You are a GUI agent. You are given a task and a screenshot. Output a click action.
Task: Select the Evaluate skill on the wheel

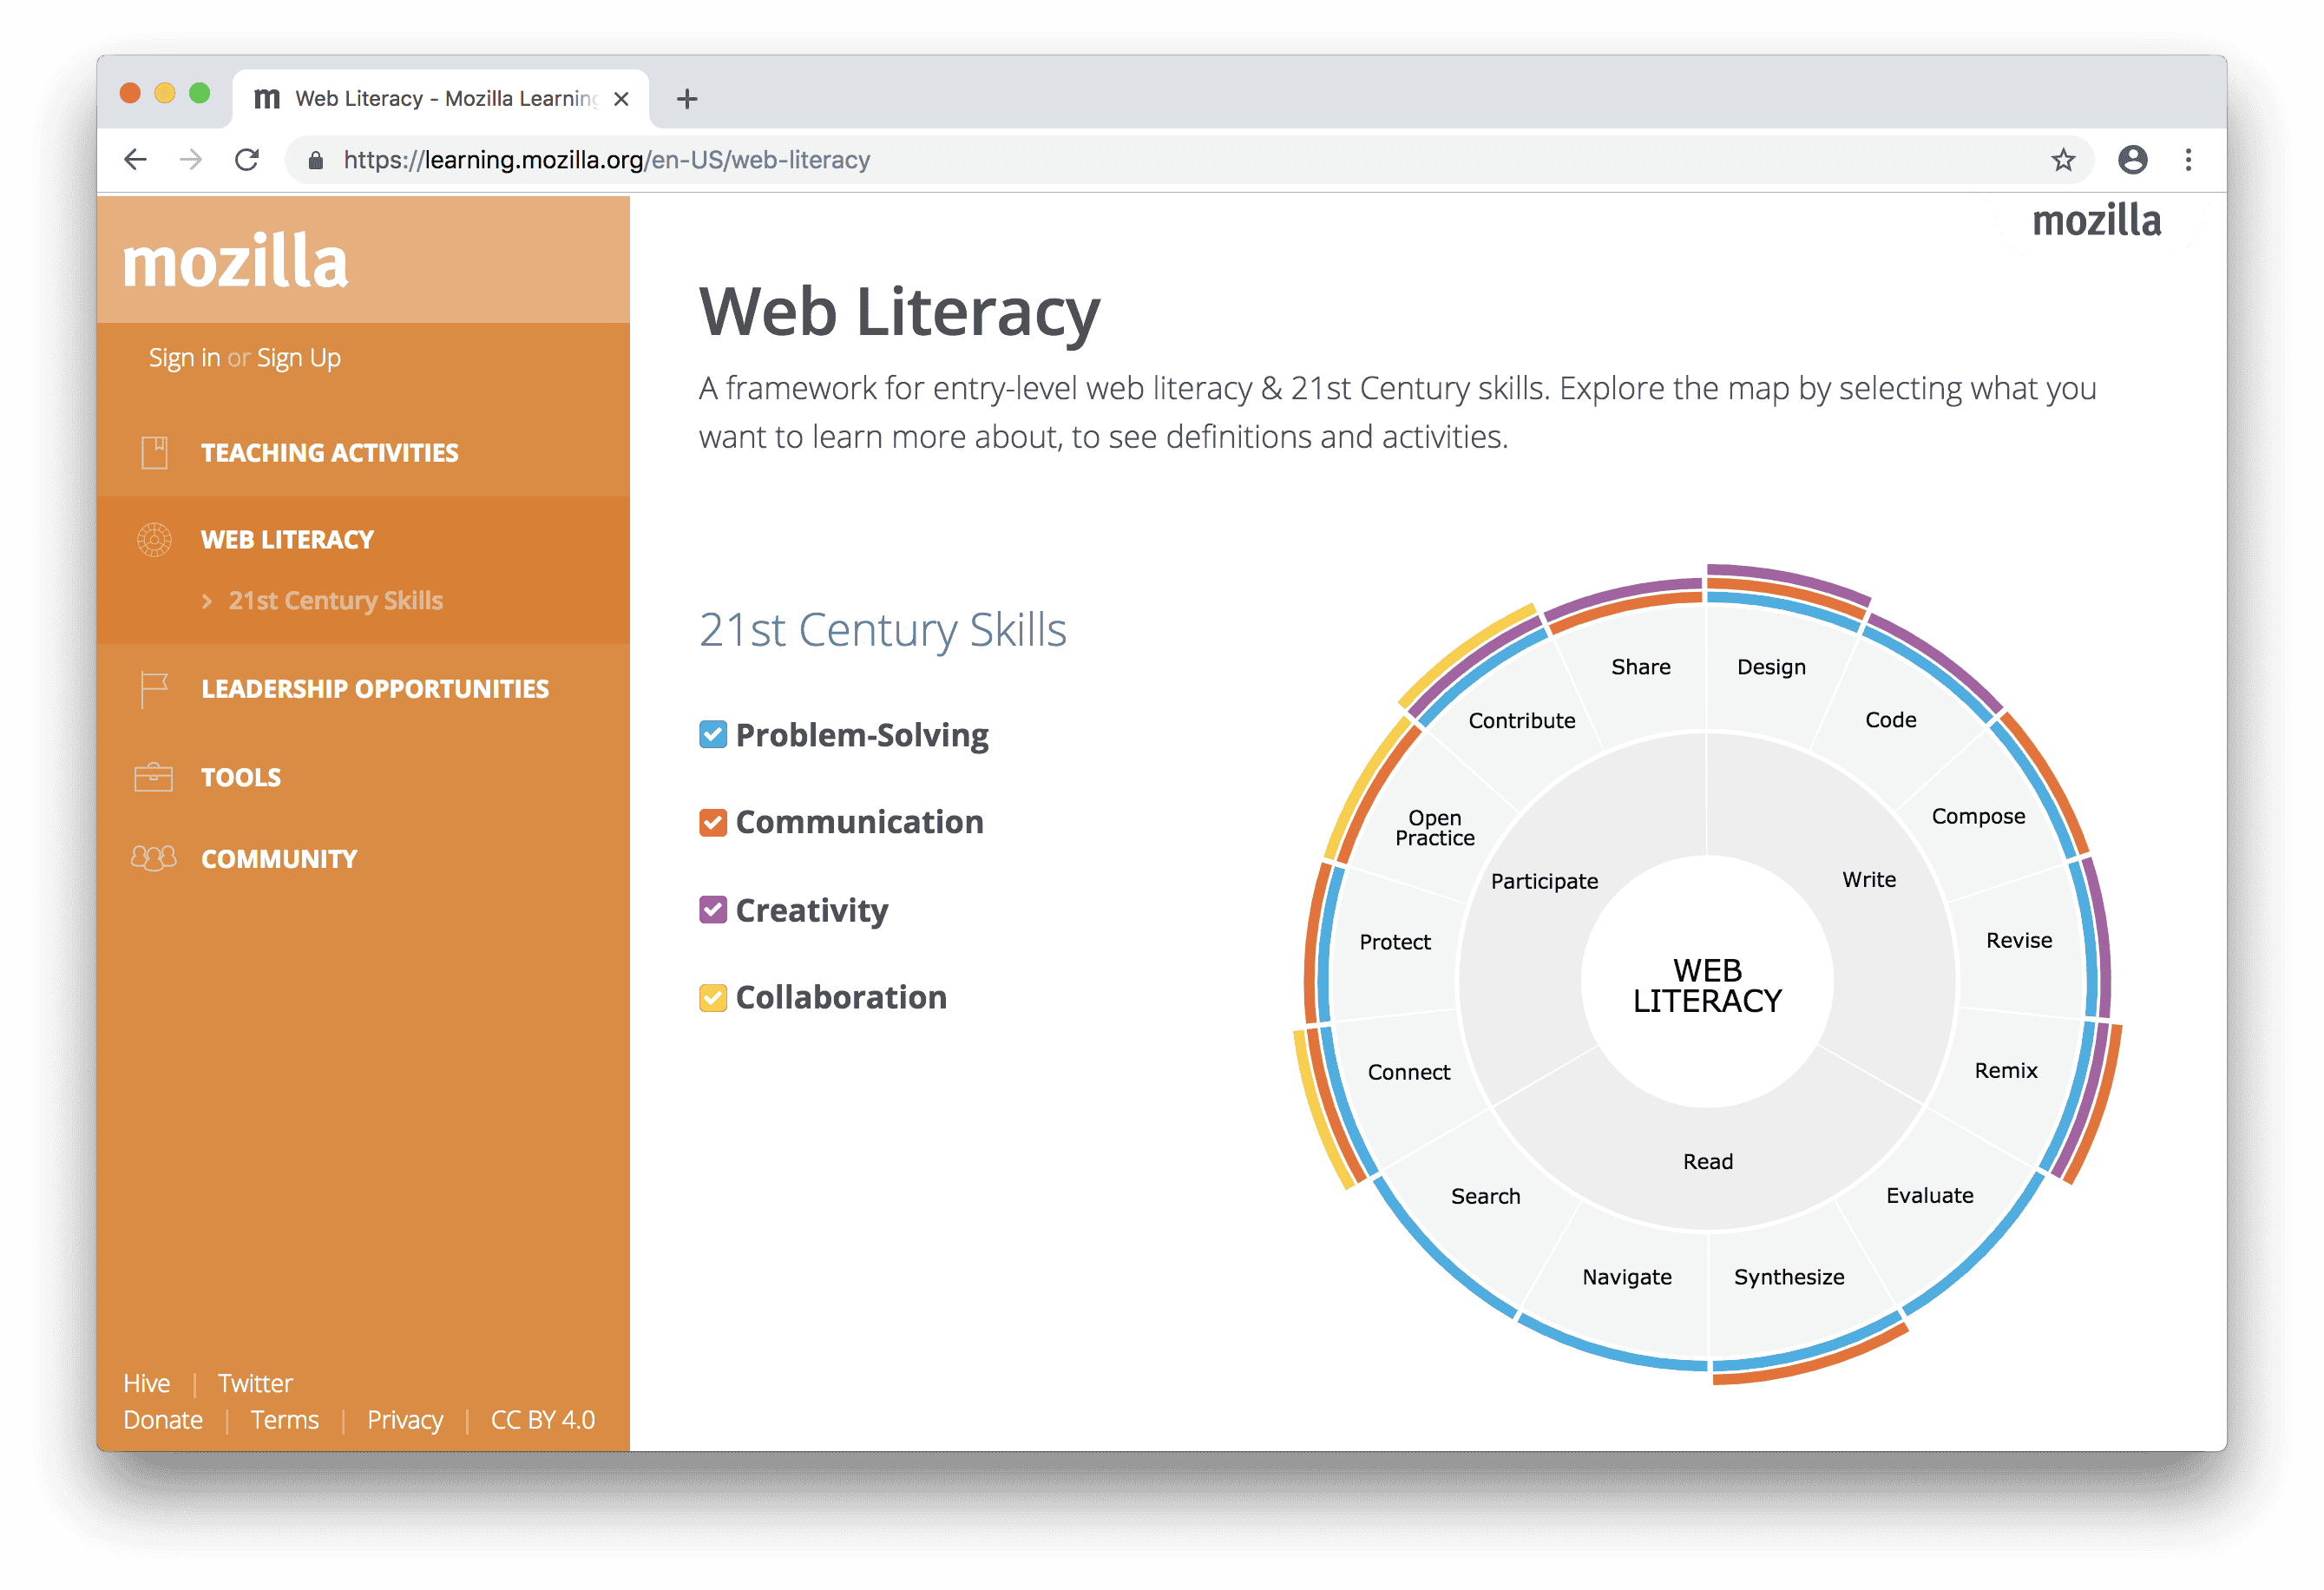[x=1930, y=1196]
